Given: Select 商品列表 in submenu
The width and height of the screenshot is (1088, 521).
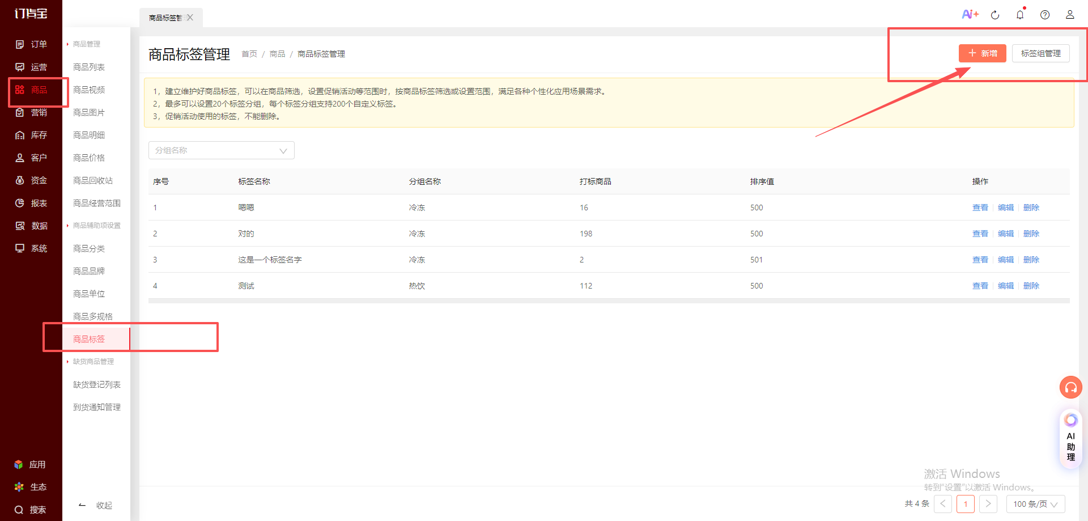Looking at the screenshot, I should pos(89,67).
